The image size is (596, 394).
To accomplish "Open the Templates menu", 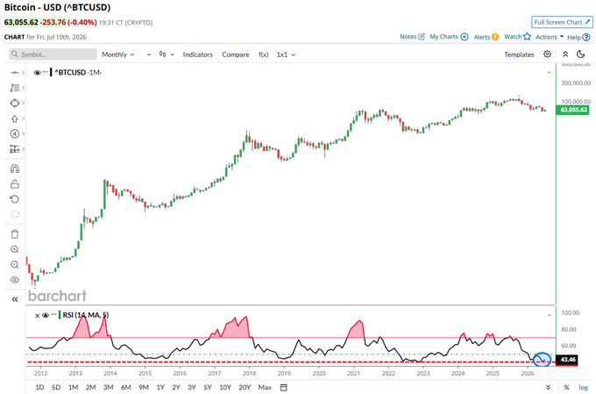I will [519, 54].
